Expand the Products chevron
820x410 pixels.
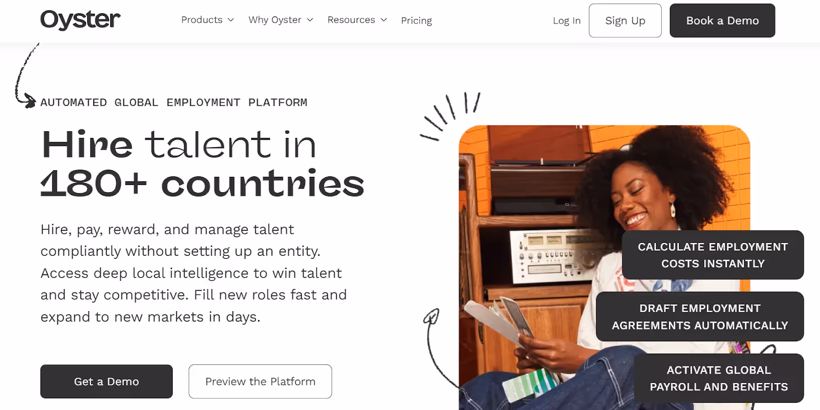pos(231,20)
